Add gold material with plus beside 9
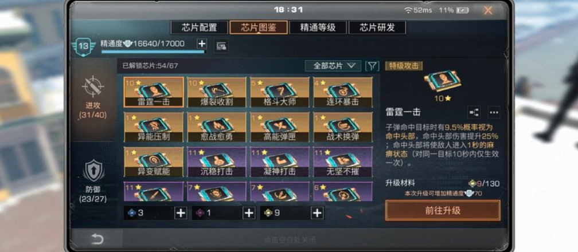The width and height of the screenshot is (578, 252). point(317,213)
